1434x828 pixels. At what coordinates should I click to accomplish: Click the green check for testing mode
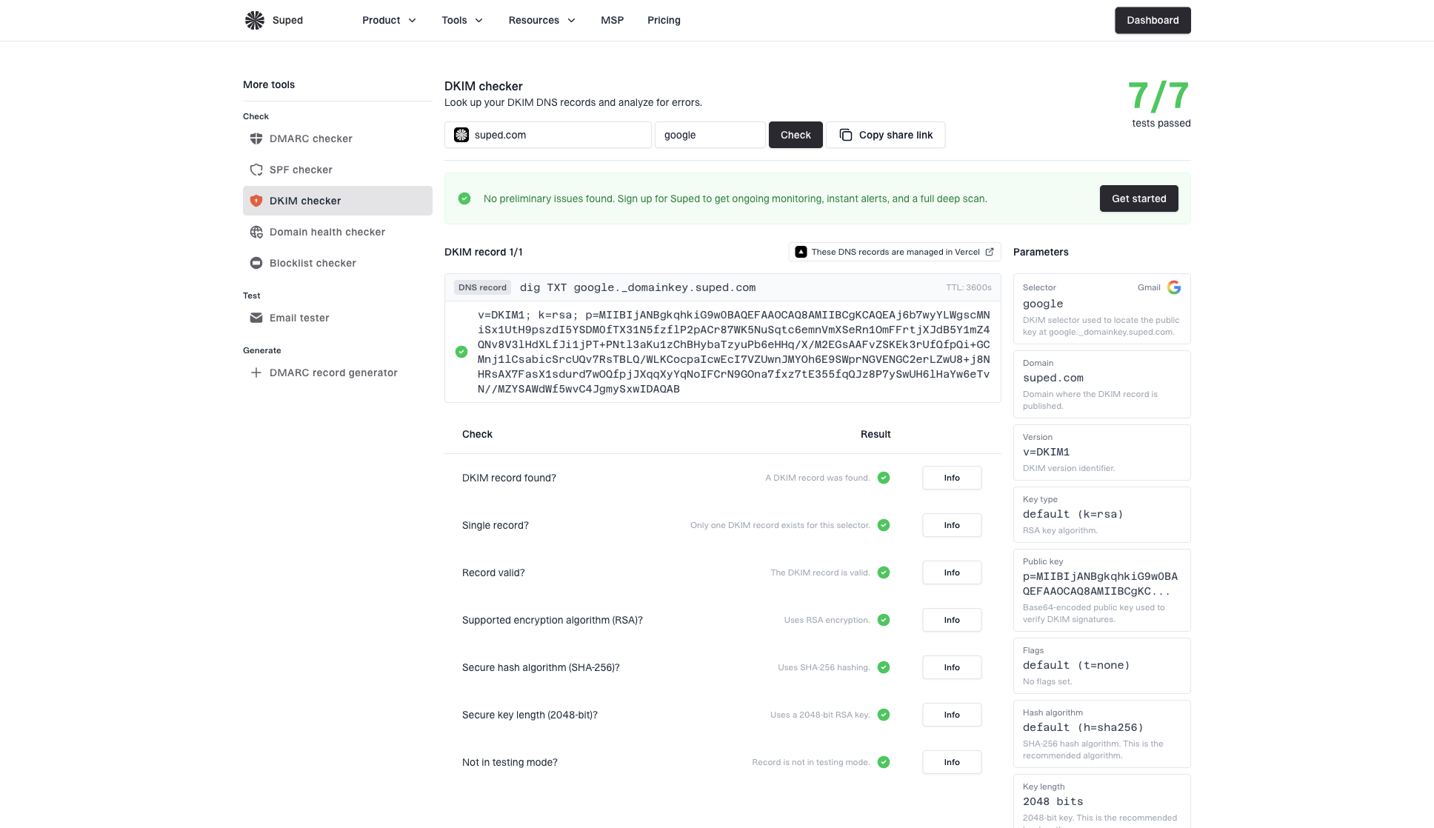click(884, 762)
